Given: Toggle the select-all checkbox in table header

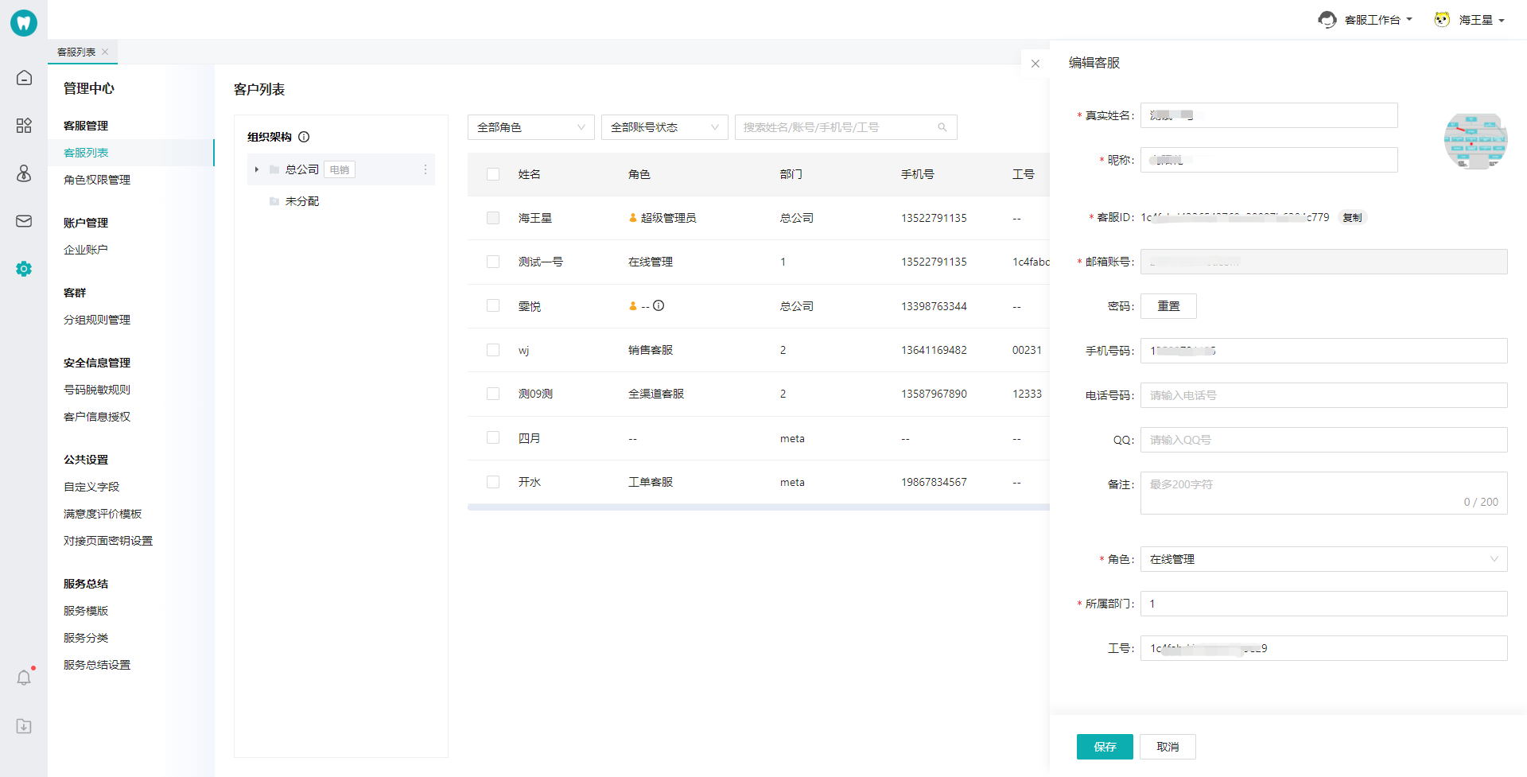Looking at the screenshot, I should click(493, 174).
